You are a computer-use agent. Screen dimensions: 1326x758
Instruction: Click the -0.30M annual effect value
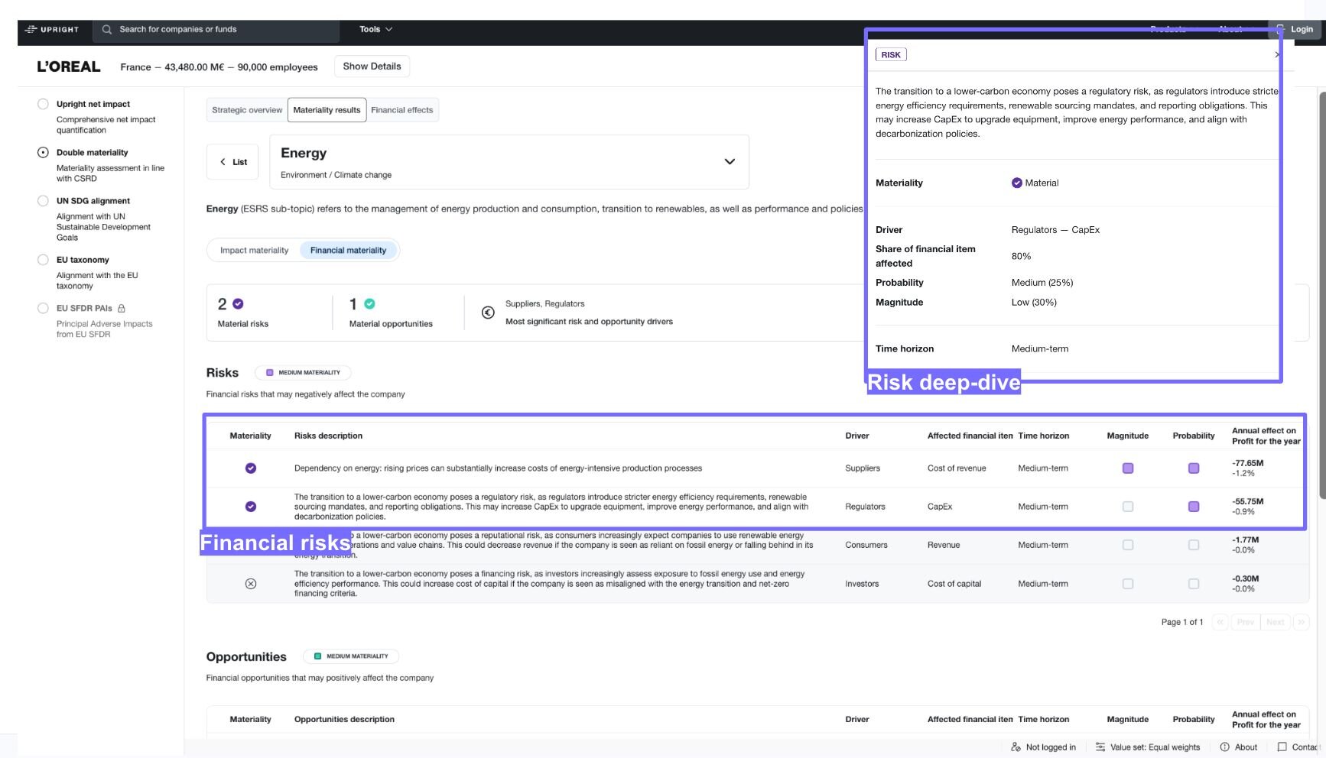1245,579
